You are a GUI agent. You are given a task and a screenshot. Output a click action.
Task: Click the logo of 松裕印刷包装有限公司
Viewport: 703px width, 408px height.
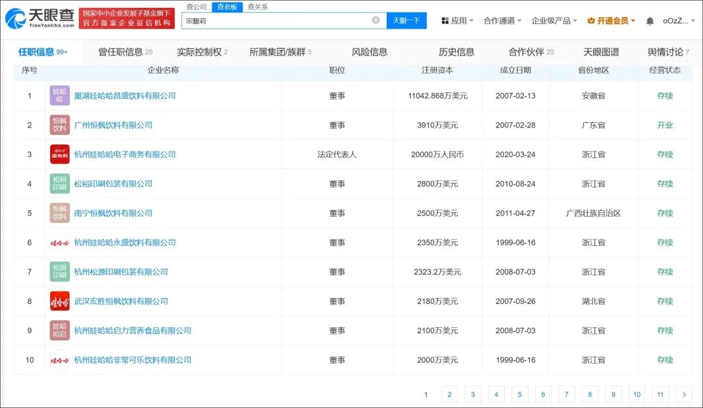(x=60, y=184)
